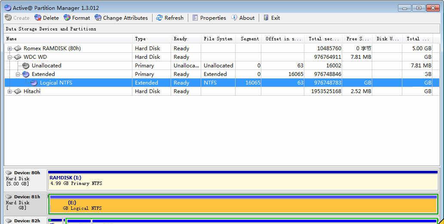
Task: Open Change Attributes via its icon
Action: 98,18
